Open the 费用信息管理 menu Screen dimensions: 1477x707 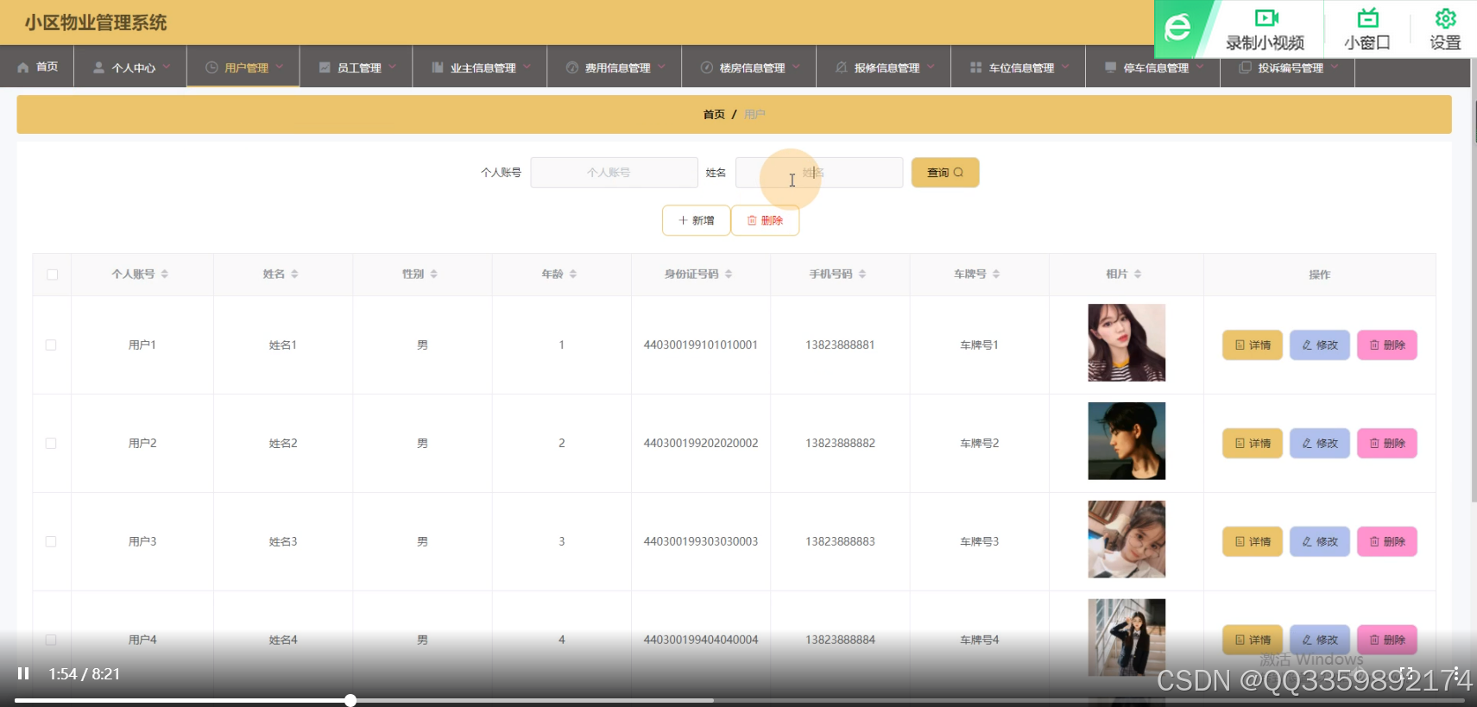pyautogui.click(x=615, y=67)
